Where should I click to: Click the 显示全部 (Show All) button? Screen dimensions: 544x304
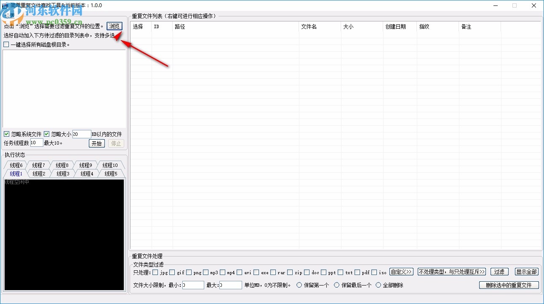(526, 272)
